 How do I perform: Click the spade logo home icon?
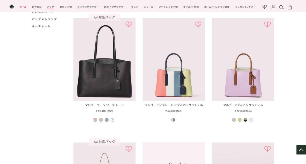click(x=12, y=7)
